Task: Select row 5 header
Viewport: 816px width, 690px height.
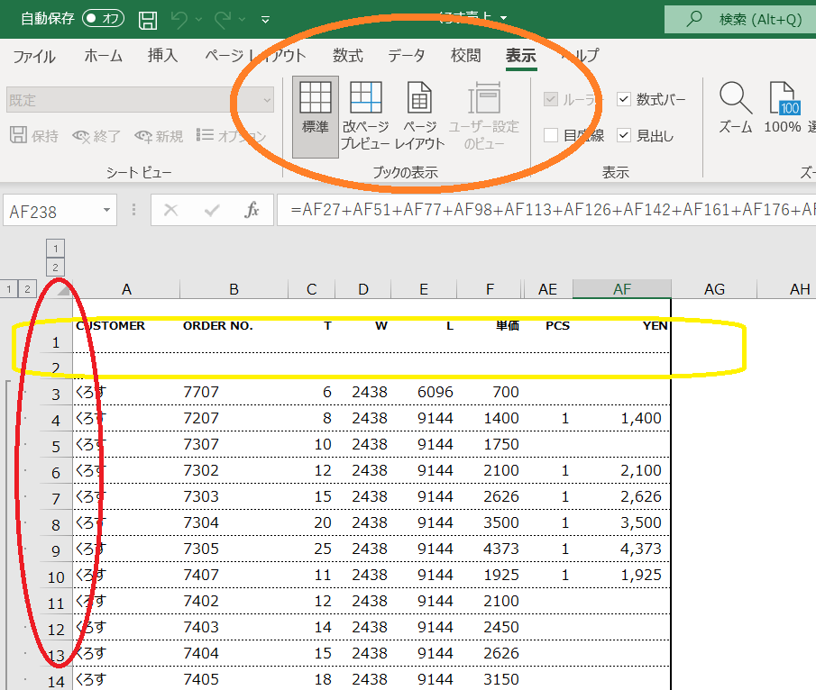Action: coord(56,446)
